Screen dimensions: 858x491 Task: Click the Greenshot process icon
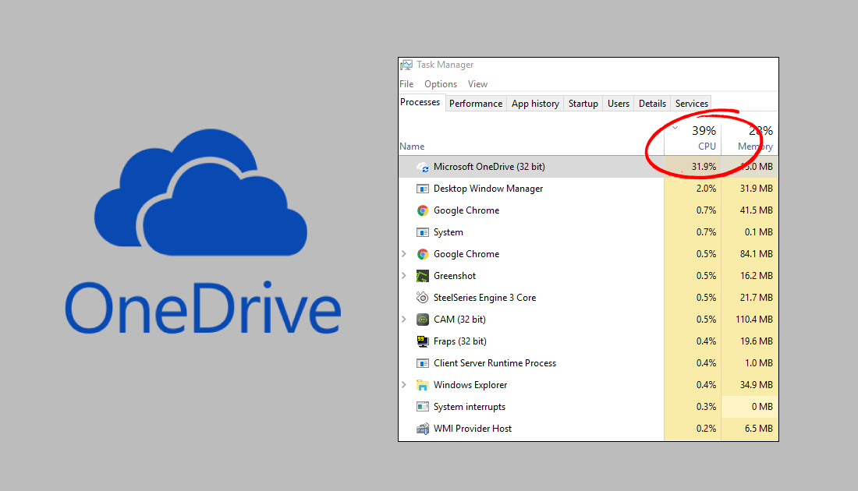[x=423, y=276]
